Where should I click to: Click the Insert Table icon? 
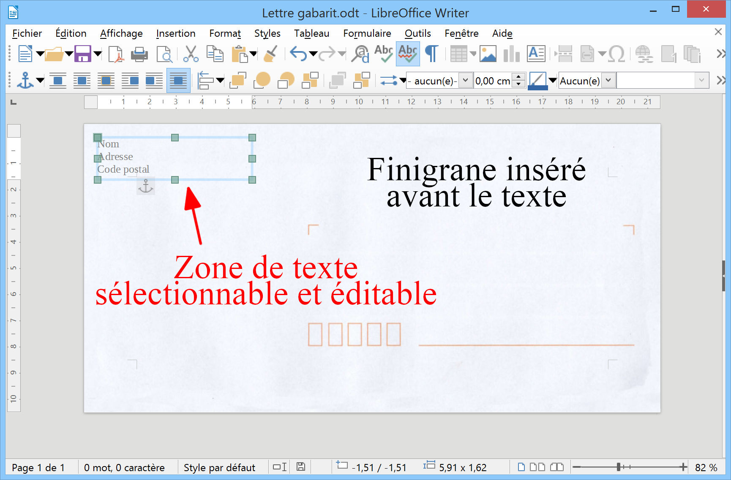tap(458, 54)
